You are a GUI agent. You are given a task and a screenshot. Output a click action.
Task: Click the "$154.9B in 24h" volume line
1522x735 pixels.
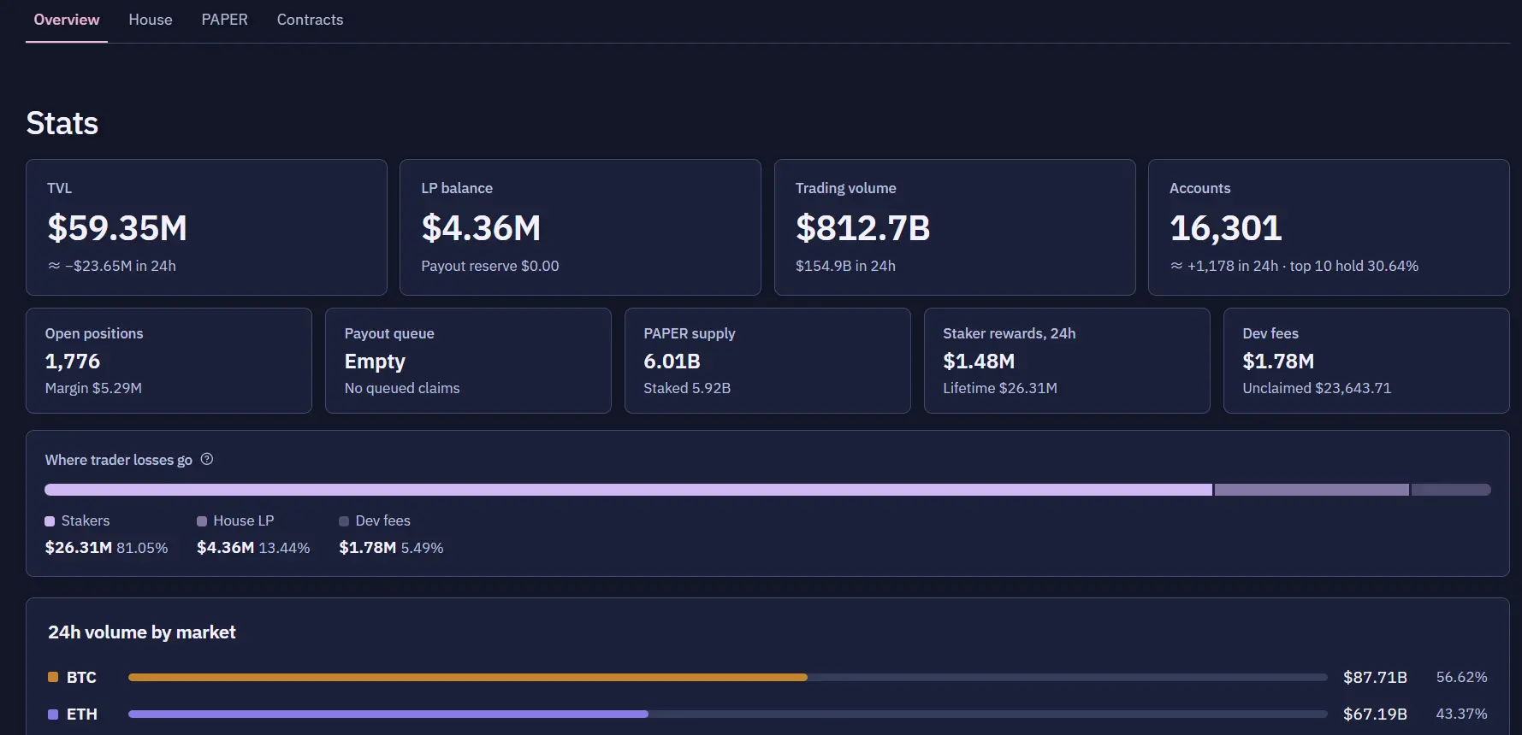845,266
